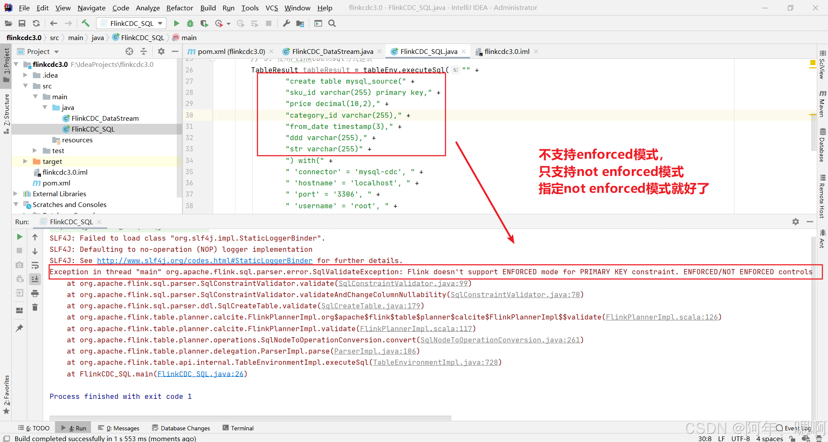Image resolution: width=828 pixels, height=442 pixels.
Task: Click the Save All toolbar icon
Action: [x=22, y=23]
